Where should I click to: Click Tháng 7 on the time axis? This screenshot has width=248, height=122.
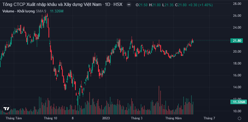point(209,118)
